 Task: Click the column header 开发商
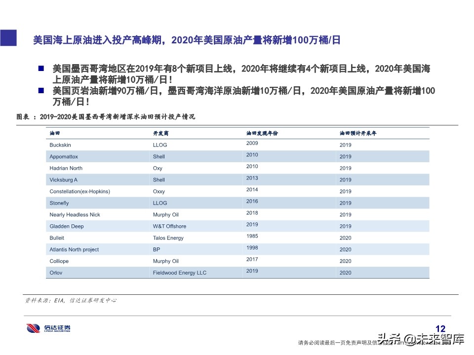[x=160, y=133]
